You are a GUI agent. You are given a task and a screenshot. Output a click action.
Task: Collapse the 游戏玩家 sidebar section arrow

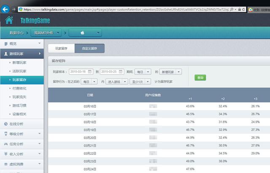[x=40, y=54]
